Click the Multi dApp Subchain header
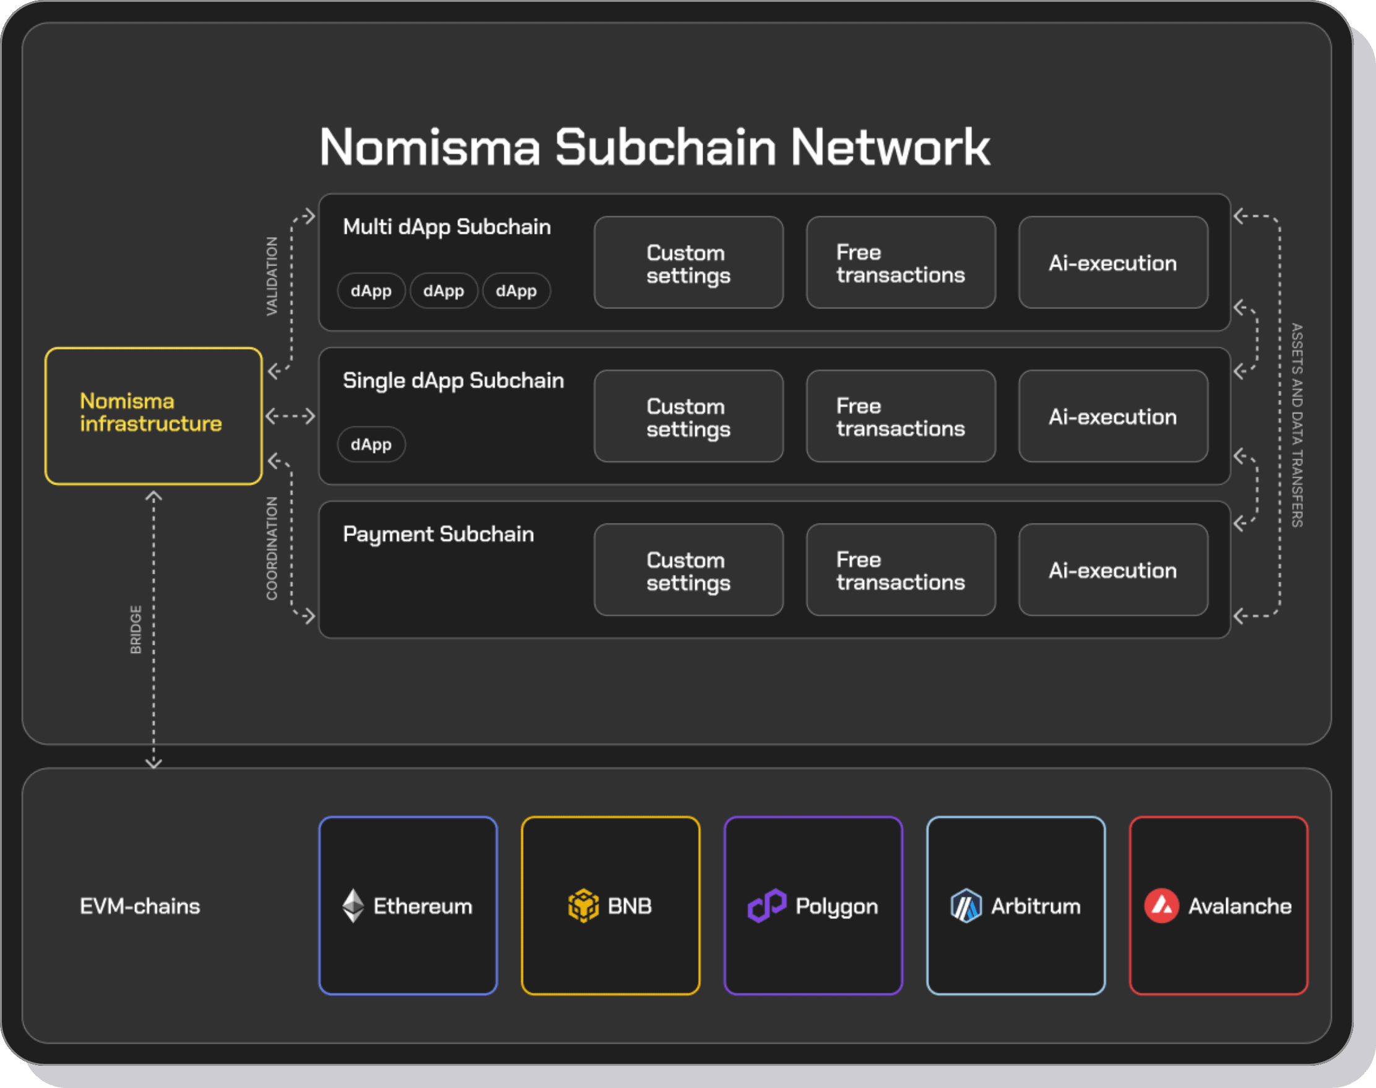This screenshot has height=1088, width=1376. [446, 227]
